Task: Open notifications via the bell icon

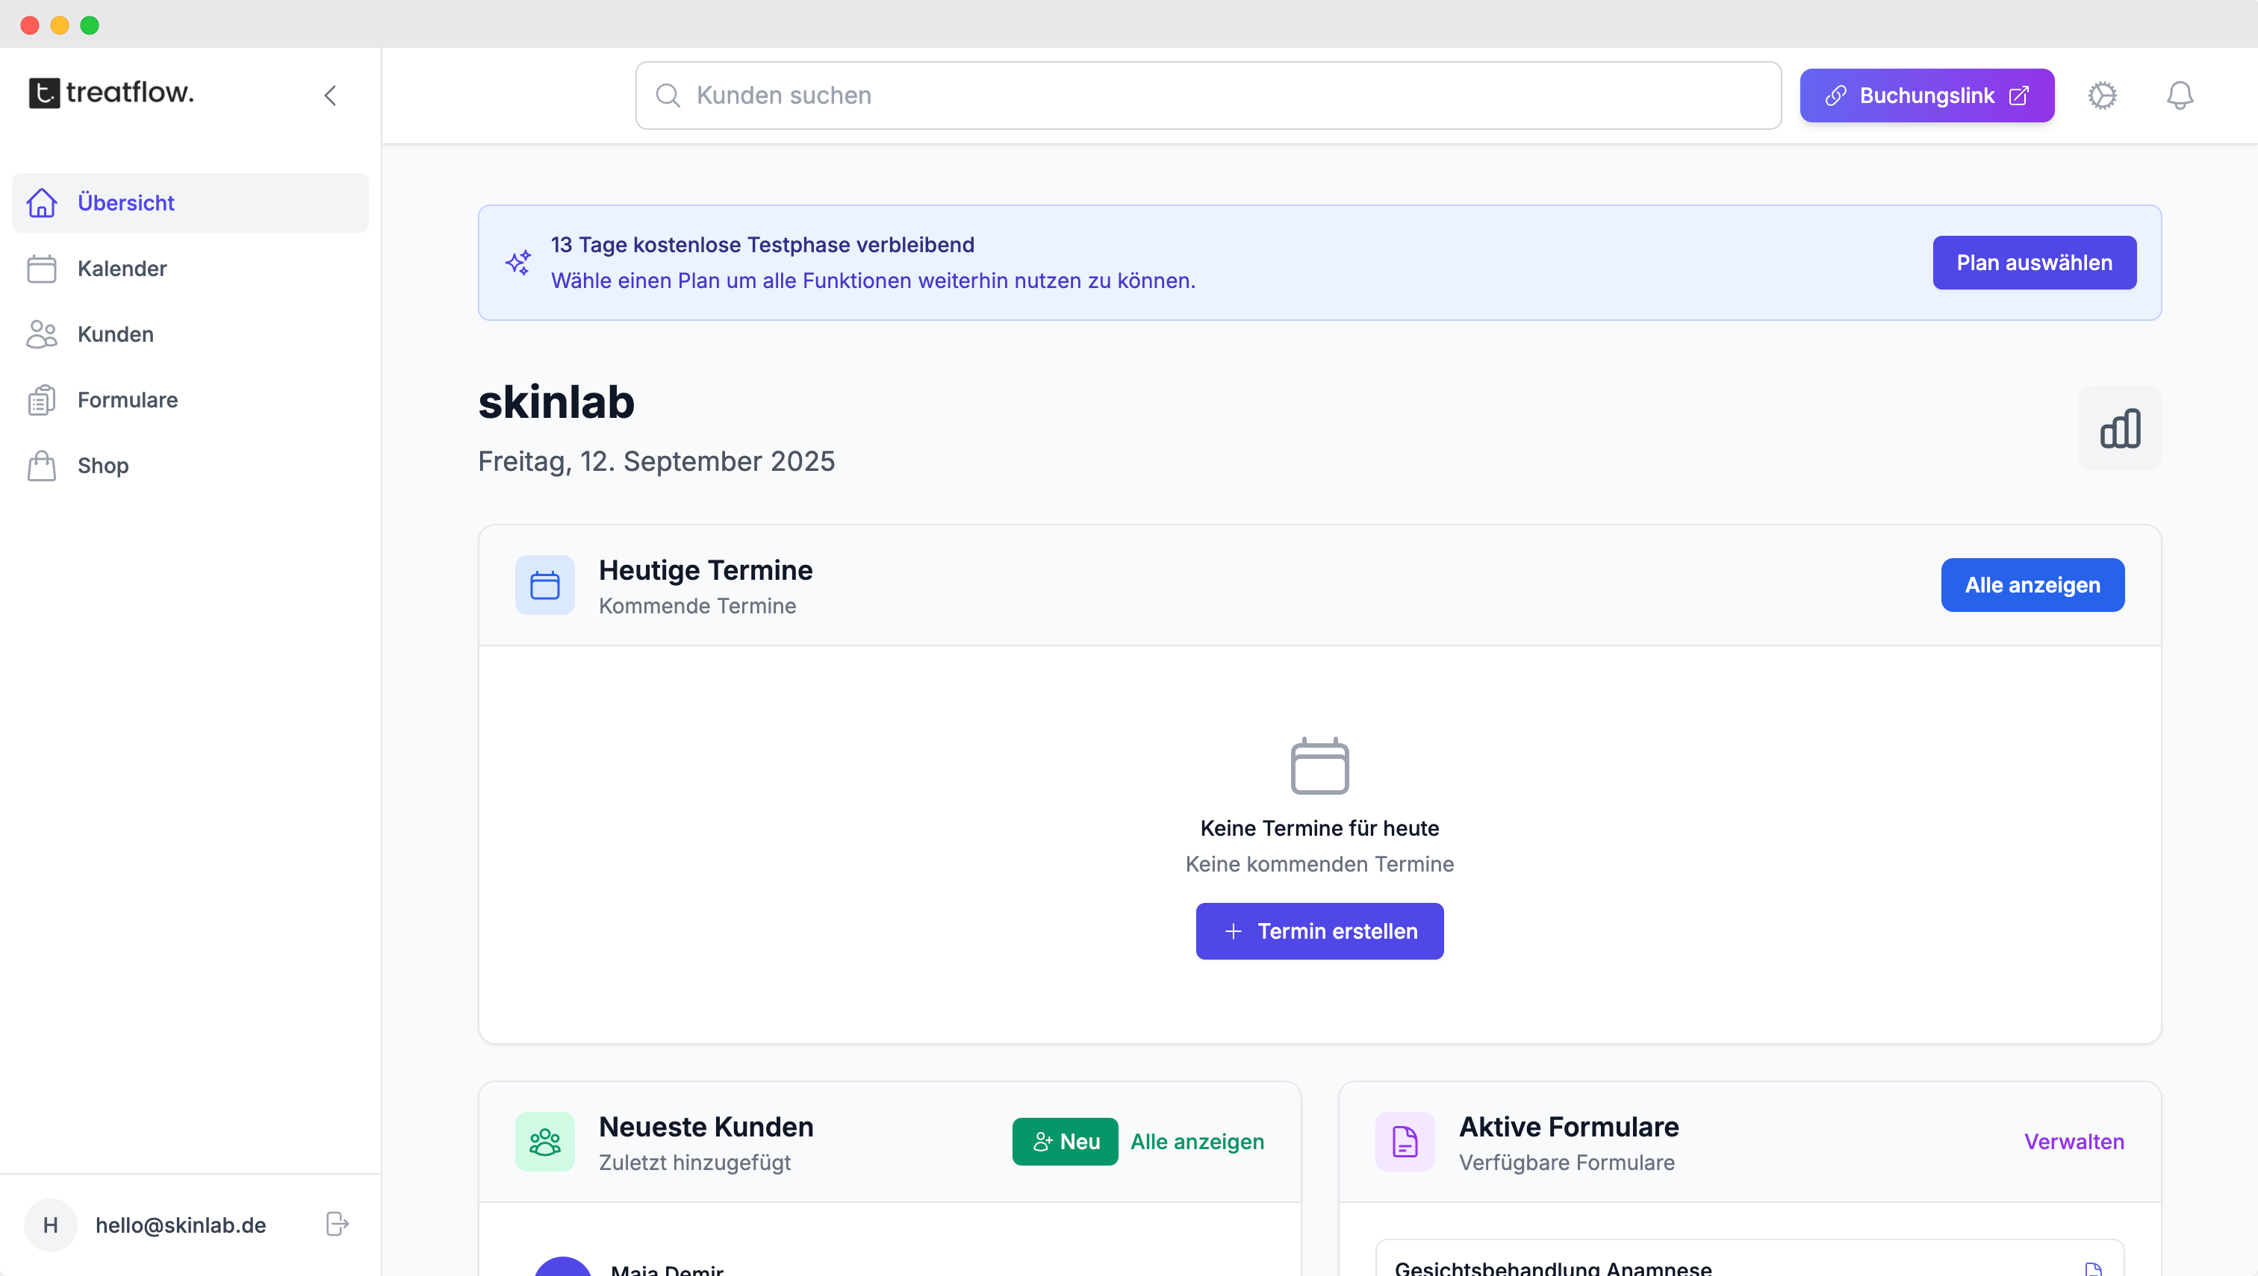Action: (x=2180, y=95)
